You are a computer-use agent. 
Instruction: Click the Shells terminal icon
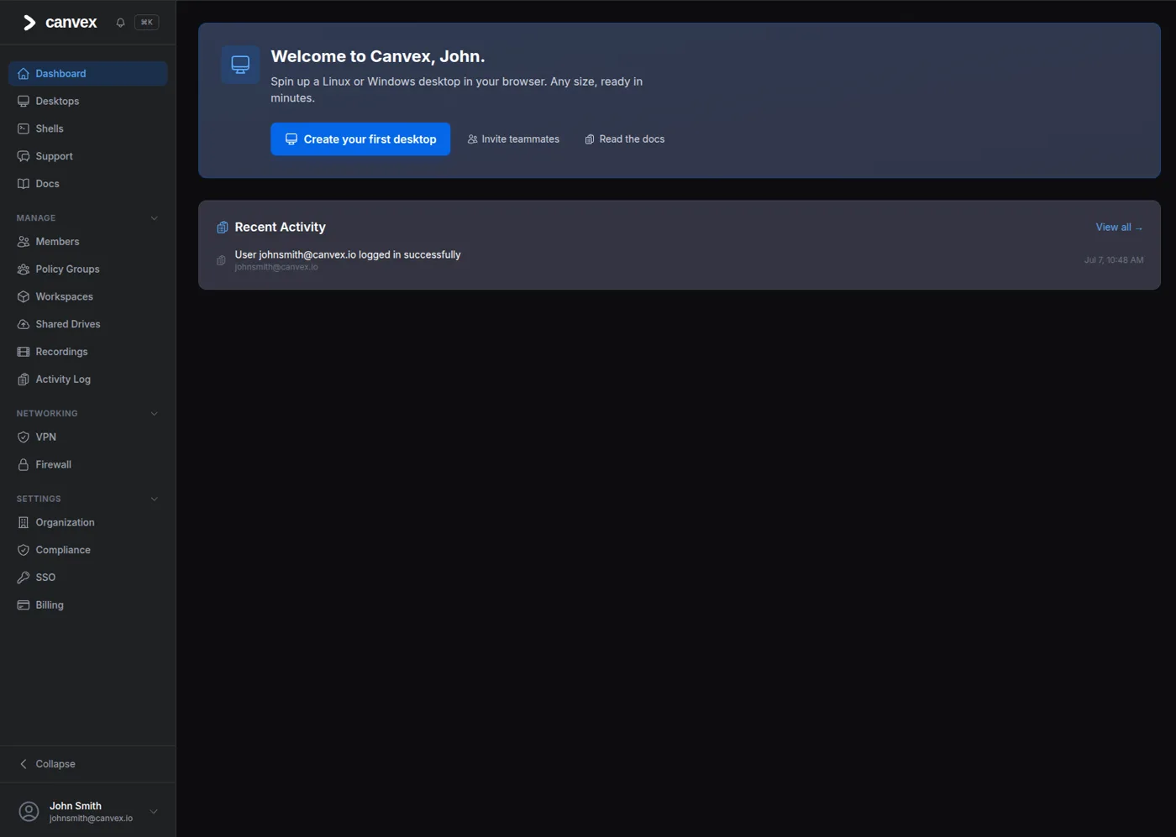pos(24,128)
